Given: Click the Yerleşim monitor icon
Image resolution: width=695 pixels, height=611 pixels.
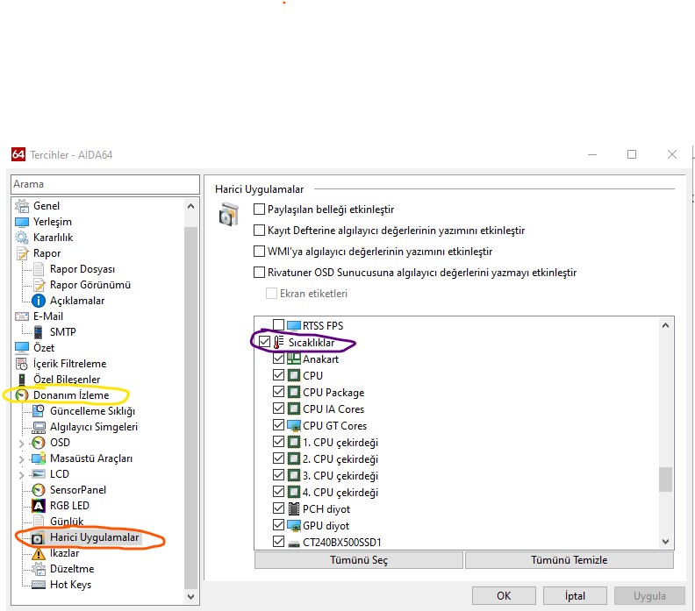Looking at the screenshot, I should coord(22,222).
